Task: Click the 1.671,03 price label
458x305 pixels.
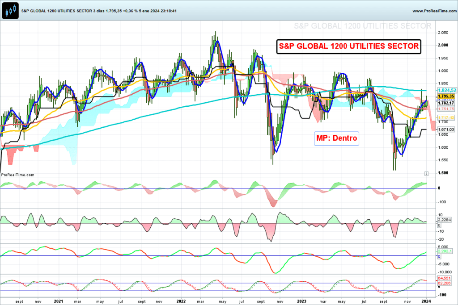Action: [x=446, y=129]
